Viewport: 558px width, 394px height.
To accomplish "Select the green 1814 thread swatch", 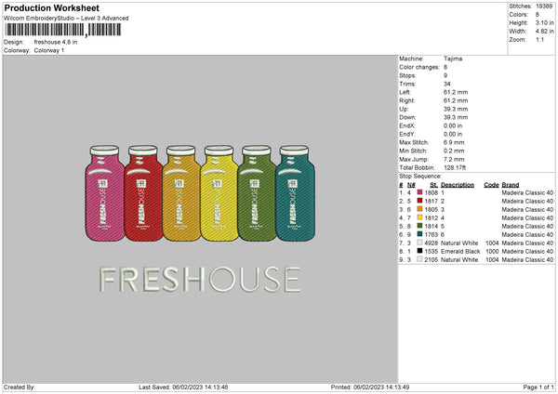I will [419, 226].
